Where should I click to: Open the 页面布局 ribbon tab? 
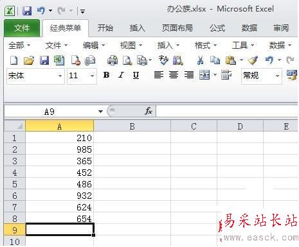coord(177,28)
